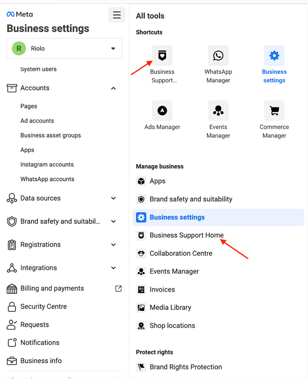Click Brand safety and suitability text in All tools

[191, 199]
